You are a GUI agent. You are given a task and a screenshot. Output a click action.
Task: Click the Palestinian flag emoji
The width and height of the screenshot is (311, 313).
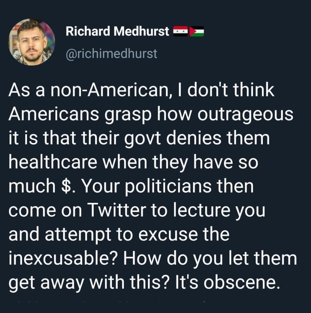point(197,31)
